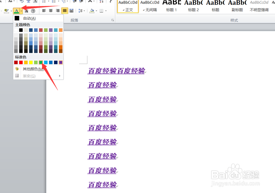Apply distributed alignment
Image resolution: width=275 pixels, height=193 pixels.
coord(71,11)
